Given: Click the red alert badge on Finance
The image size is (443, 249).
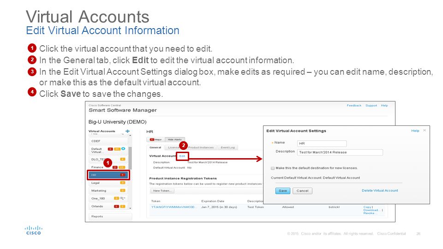Looking at the screenshot, I should point(115,167).
